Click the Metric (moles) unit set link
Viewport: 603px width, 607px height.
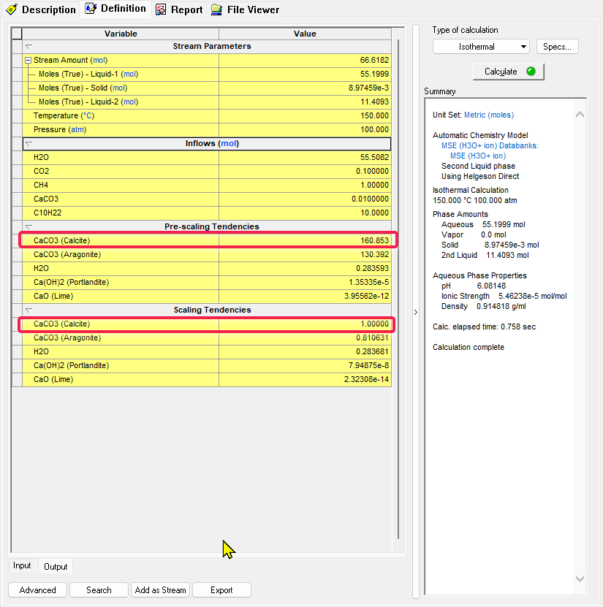coord(489,115)
